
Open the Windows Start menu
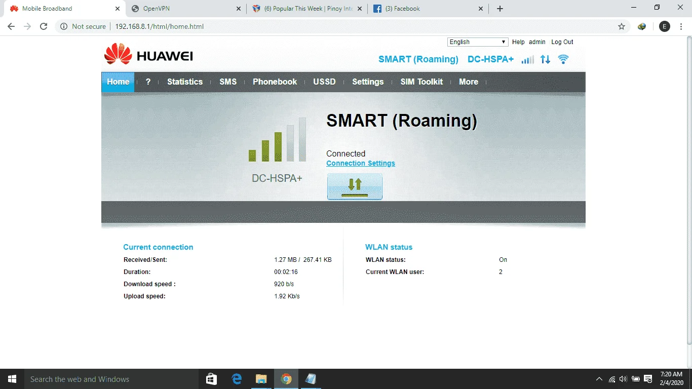tap(12, 379)
